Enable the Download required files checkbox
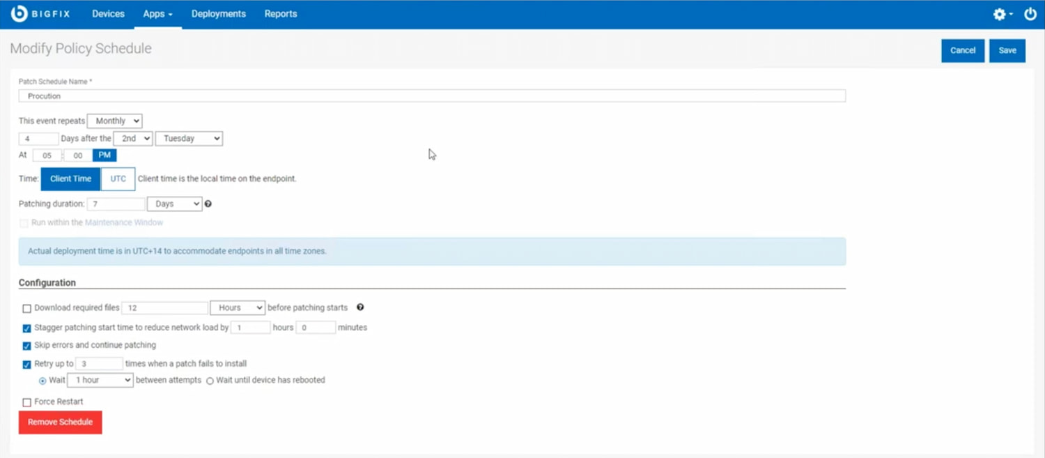 click(x=26, y=307)
